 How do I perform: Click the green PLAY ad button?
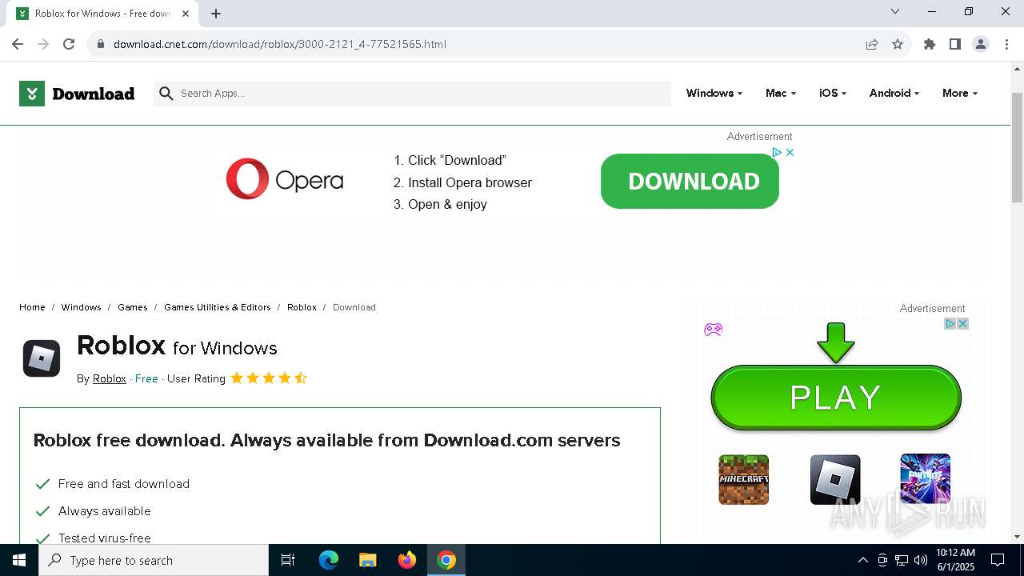836,398
